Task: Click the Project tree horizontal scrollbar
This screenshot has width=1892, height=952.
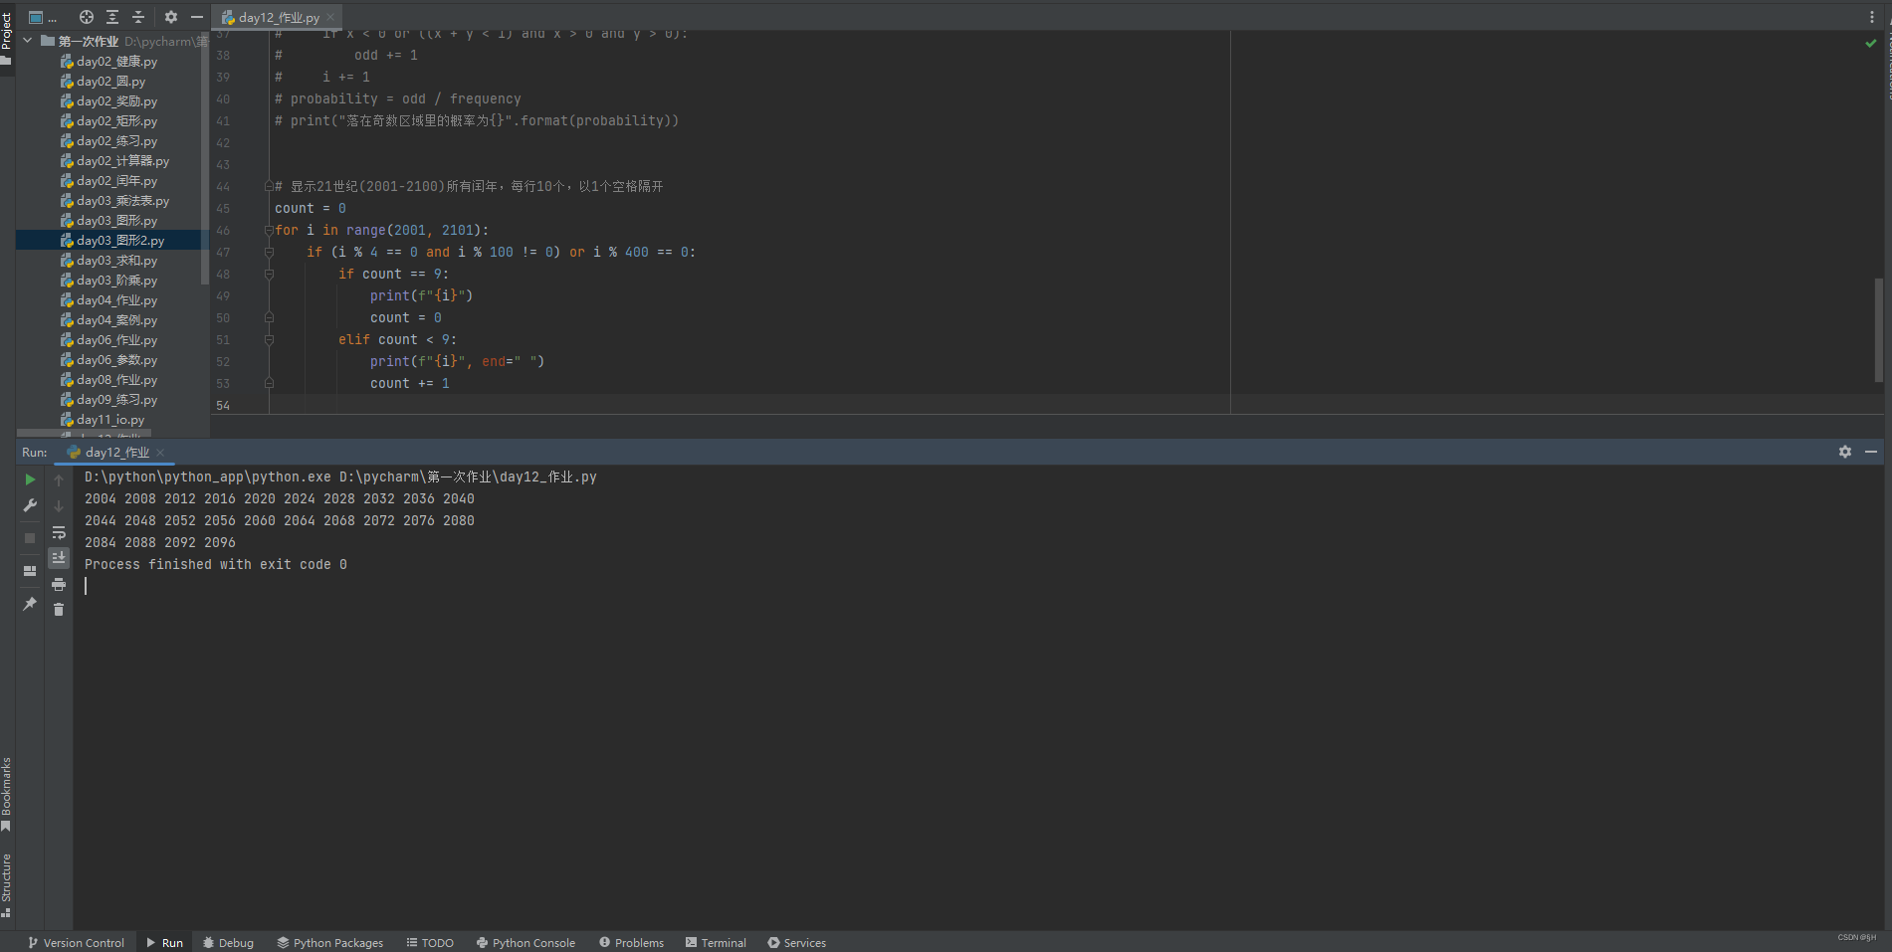Action: [85, 434]
